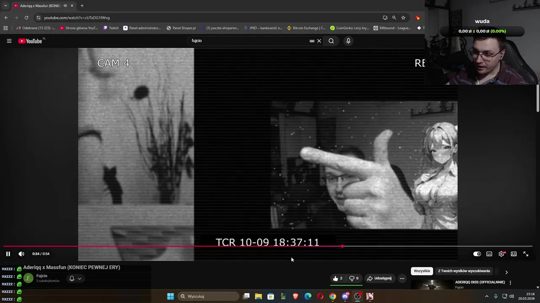This screenshot has height=303, width=540.
Task: Open the ADERIQQ DISS (OFFICIALNNIE) video
Action: pyautogui.click(x=480, y=282)
